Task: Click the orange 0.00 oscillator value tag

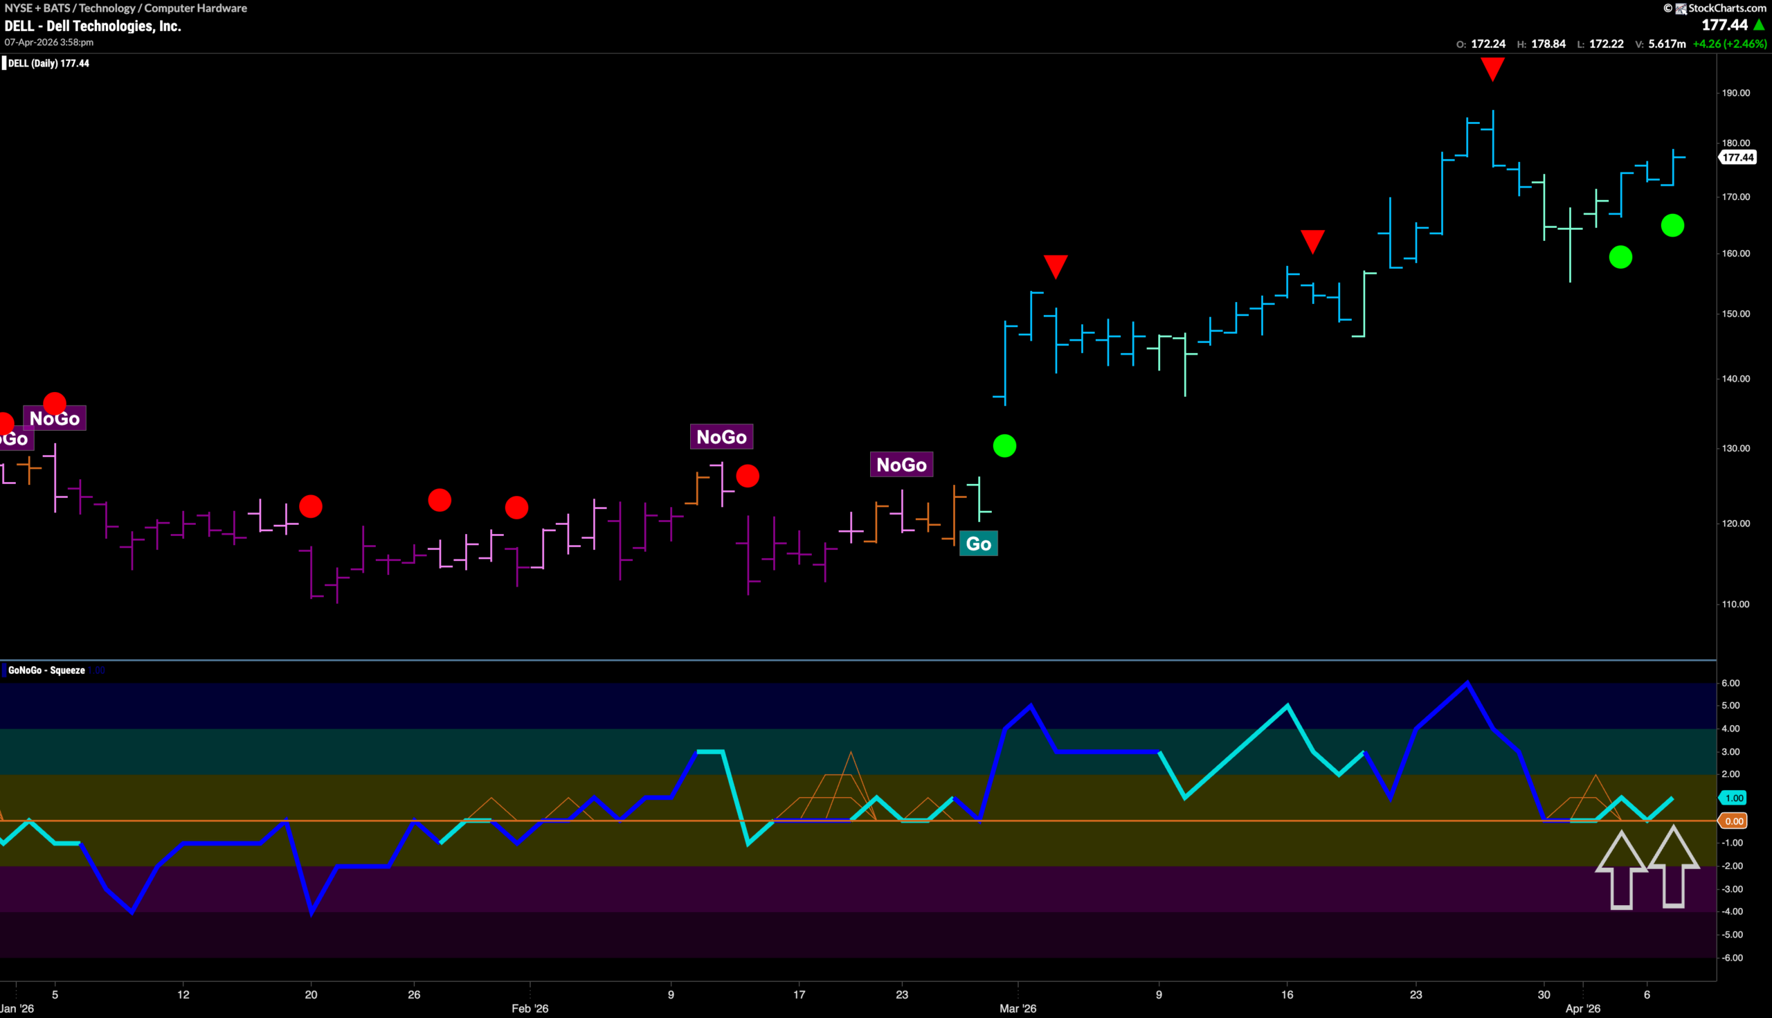Action: 1733,821
